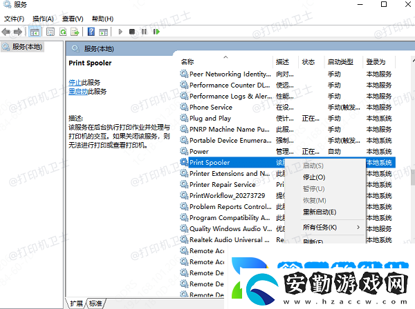Click the vertical scrollbar thumb of services list

tap(413, 177)
